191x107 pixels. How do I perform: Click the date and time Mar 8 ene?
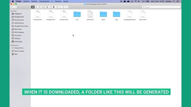point(158,1)
